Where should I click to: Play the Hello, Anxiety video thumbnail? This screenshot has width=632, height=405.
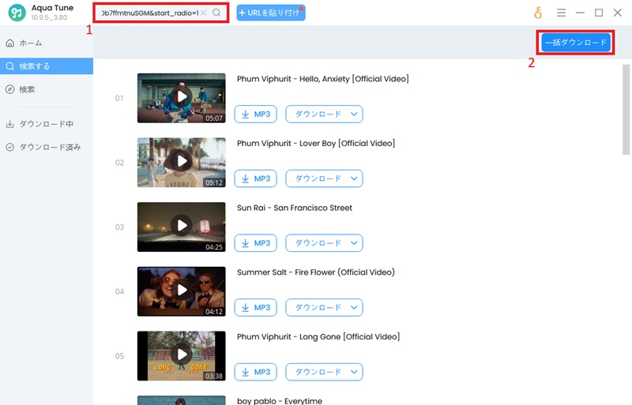click(x=182, y=98)
